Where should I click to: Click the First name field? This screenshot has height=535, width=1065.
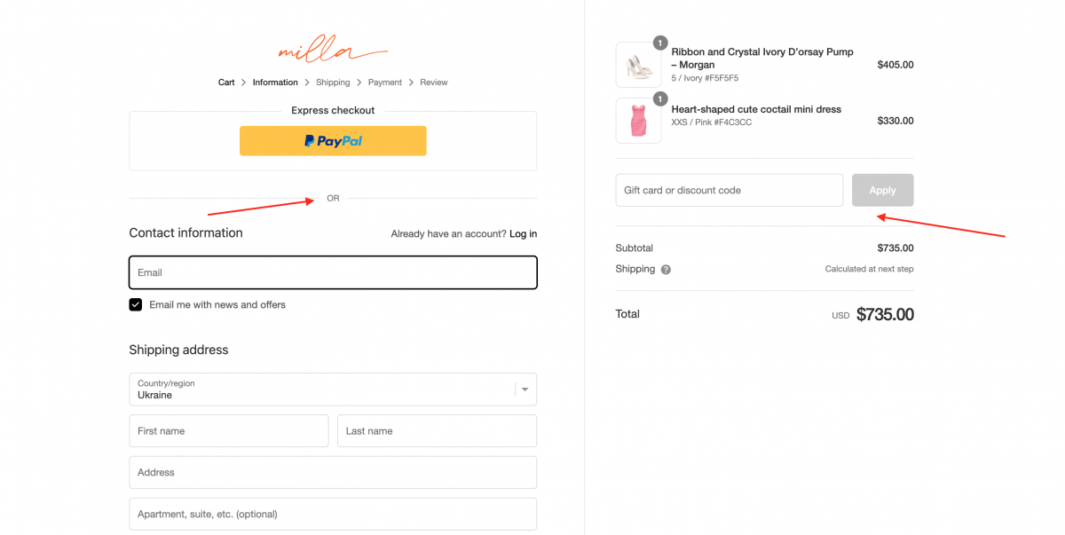click(229, 431)
